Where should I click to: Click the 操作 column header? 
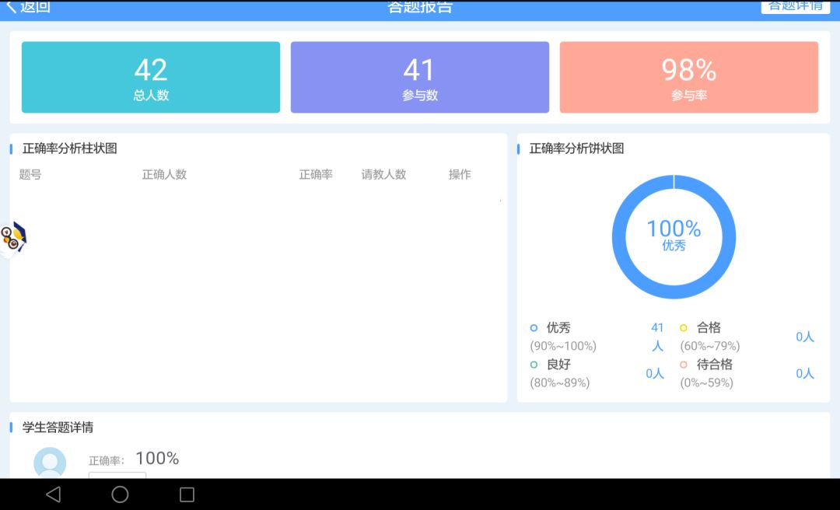pyautogui.click(x=460, y=175)
